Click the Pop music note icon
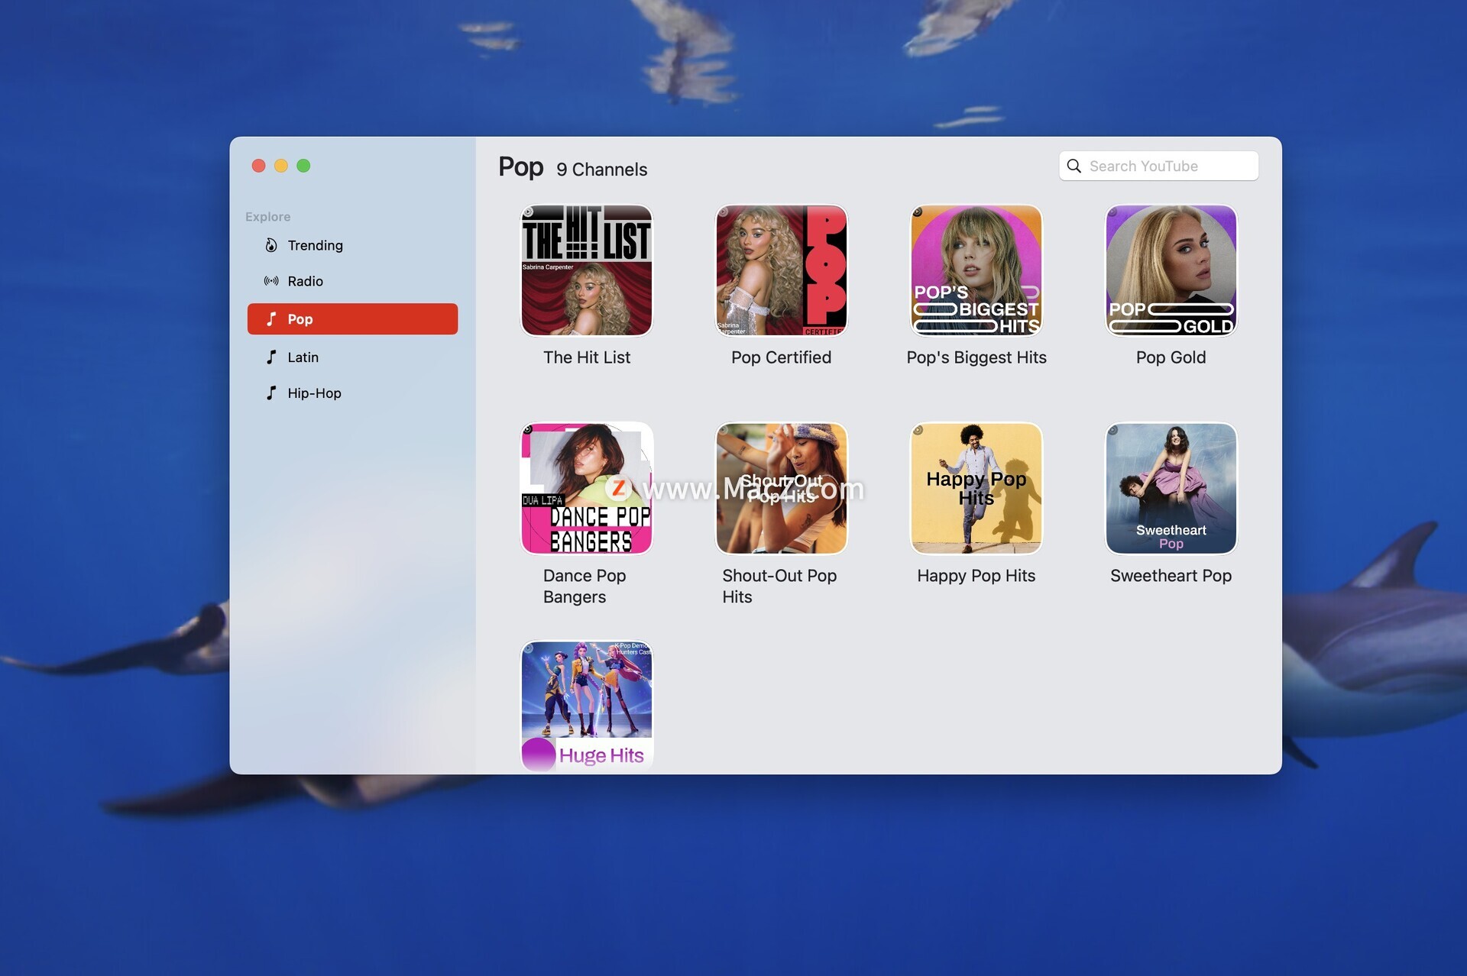Viewport: 1467px width, 976px height. point(271,318)
